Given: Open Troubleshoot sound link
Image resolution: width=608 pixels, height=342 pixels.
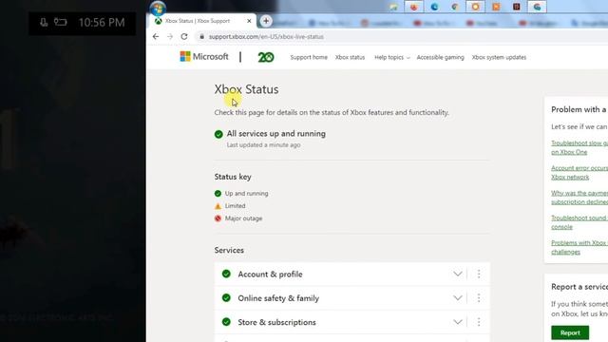Looking at the screenshot, I should (x=579, y=222).
